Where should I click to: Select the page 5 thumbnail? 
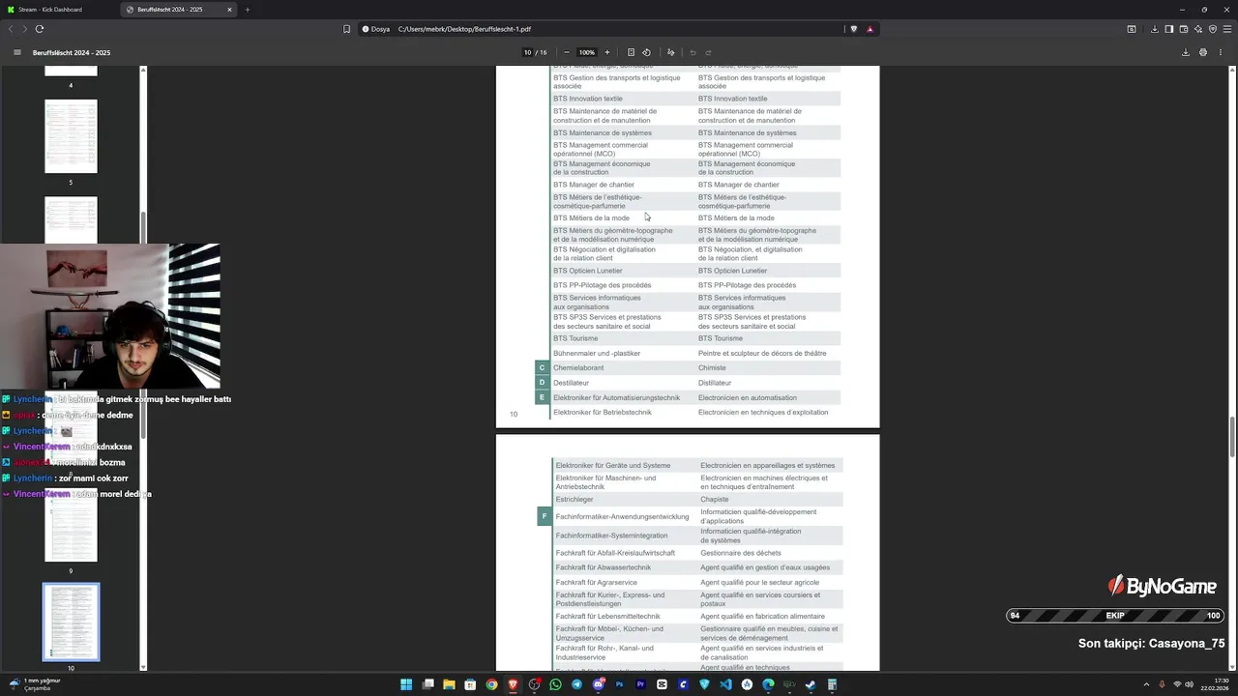click(x=71, y=136)
